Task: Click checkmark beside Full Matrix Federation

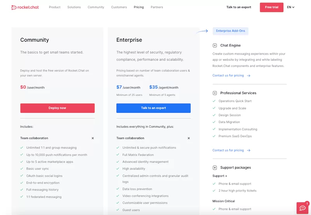Action: pos(118,155)
